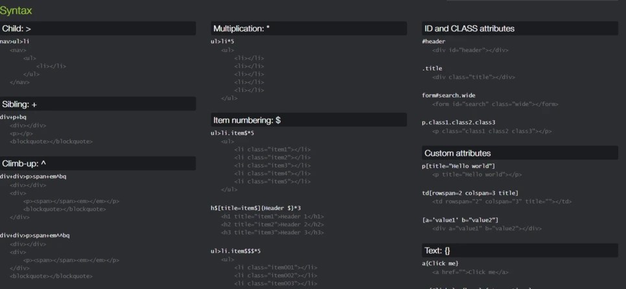The height and width of the screenshot is (289, 626).
Task: Select the #header abbreviation
Action: click(x=434, y=41)
